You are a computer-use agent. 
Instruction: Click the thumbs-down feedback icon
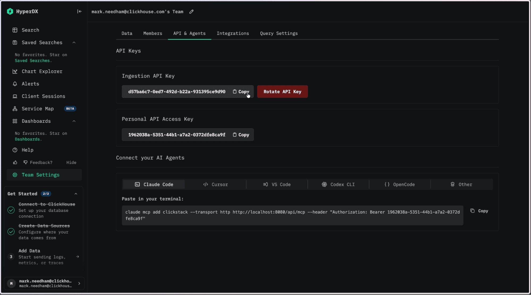pos(26,162)
